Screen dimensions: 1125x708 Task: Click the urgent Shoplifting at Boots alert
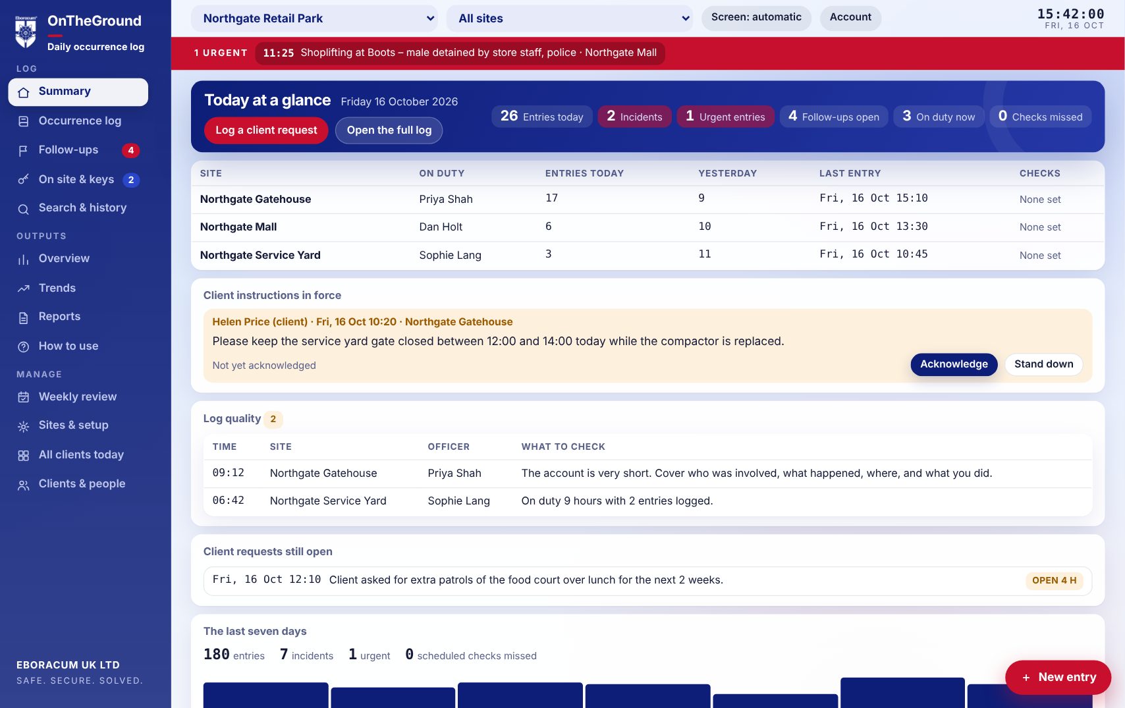(460, 53)
